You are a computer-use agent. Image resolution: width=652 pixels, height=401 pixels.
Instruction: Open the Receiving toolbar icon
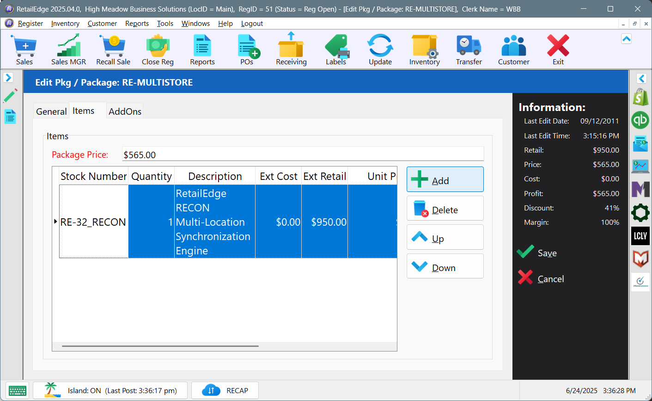[291, 50]
